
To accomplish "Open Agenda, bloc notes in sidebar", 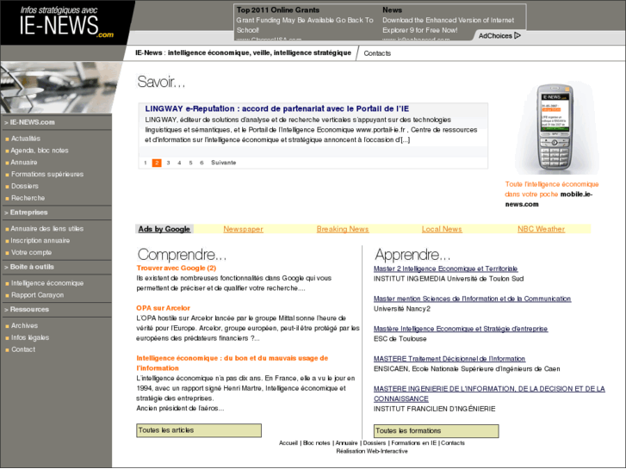I will (x=40, y=151).
